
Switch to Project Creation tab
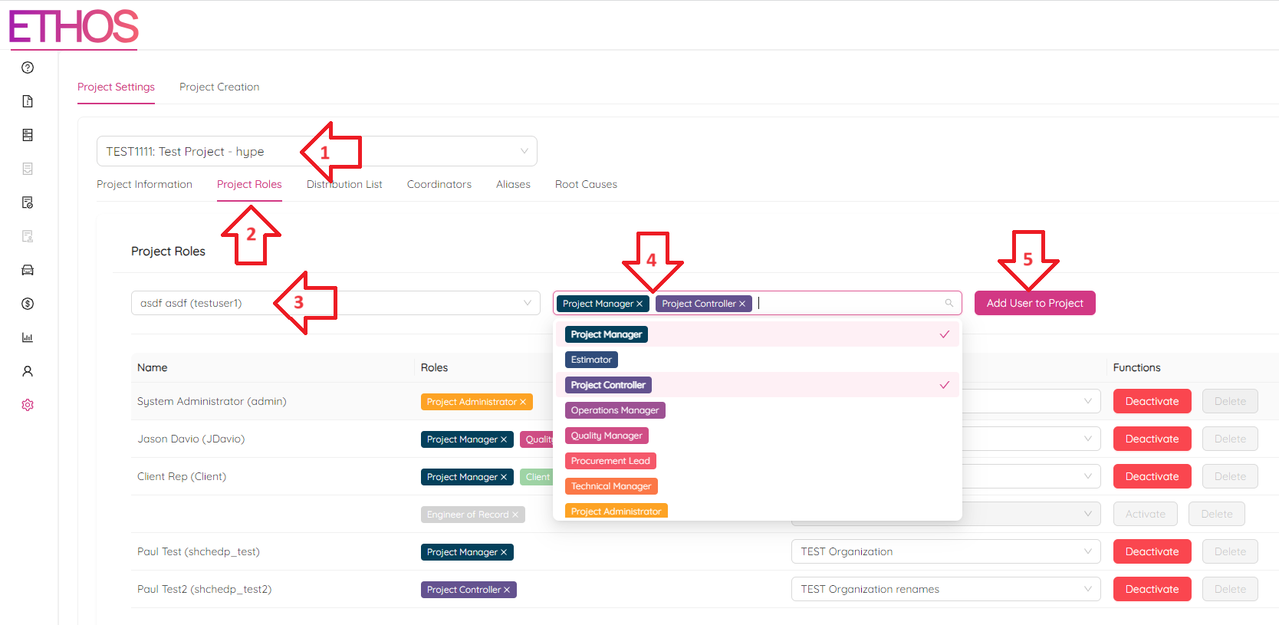coord(219,87)
